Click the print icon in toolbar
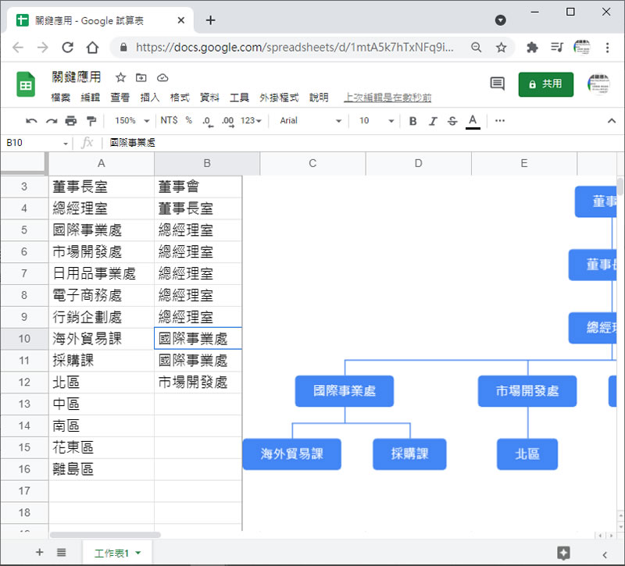Screen dimensions: 625x566 tap(71, 121)
